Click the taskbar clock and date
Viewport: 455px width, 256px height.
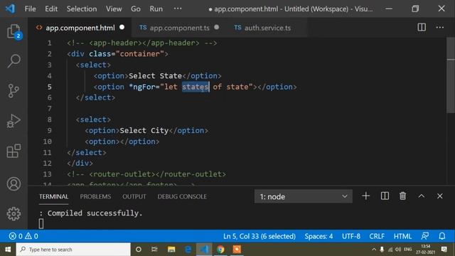click(x=425, y=250)
